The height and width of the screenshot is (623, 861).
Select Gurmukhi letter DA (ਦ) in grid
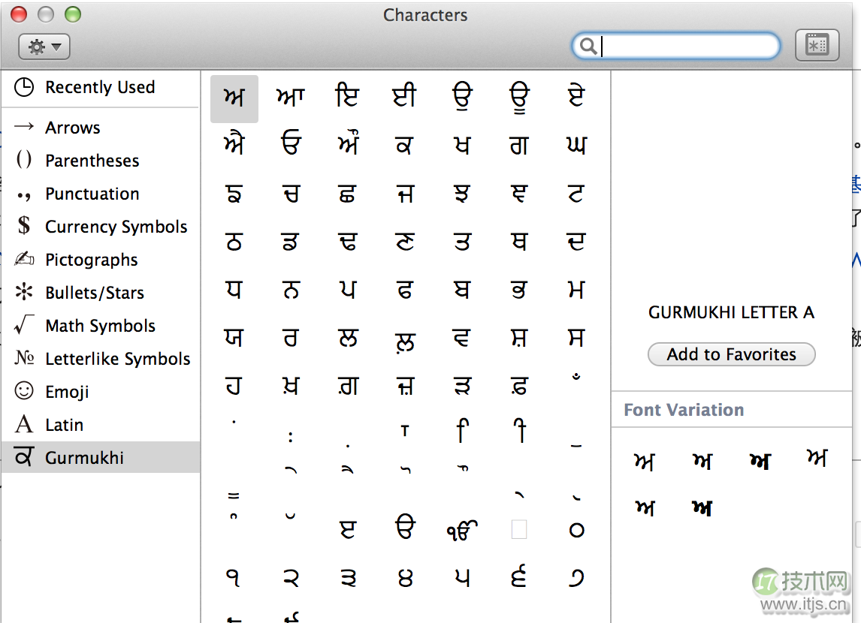click(x=576, y=242)
